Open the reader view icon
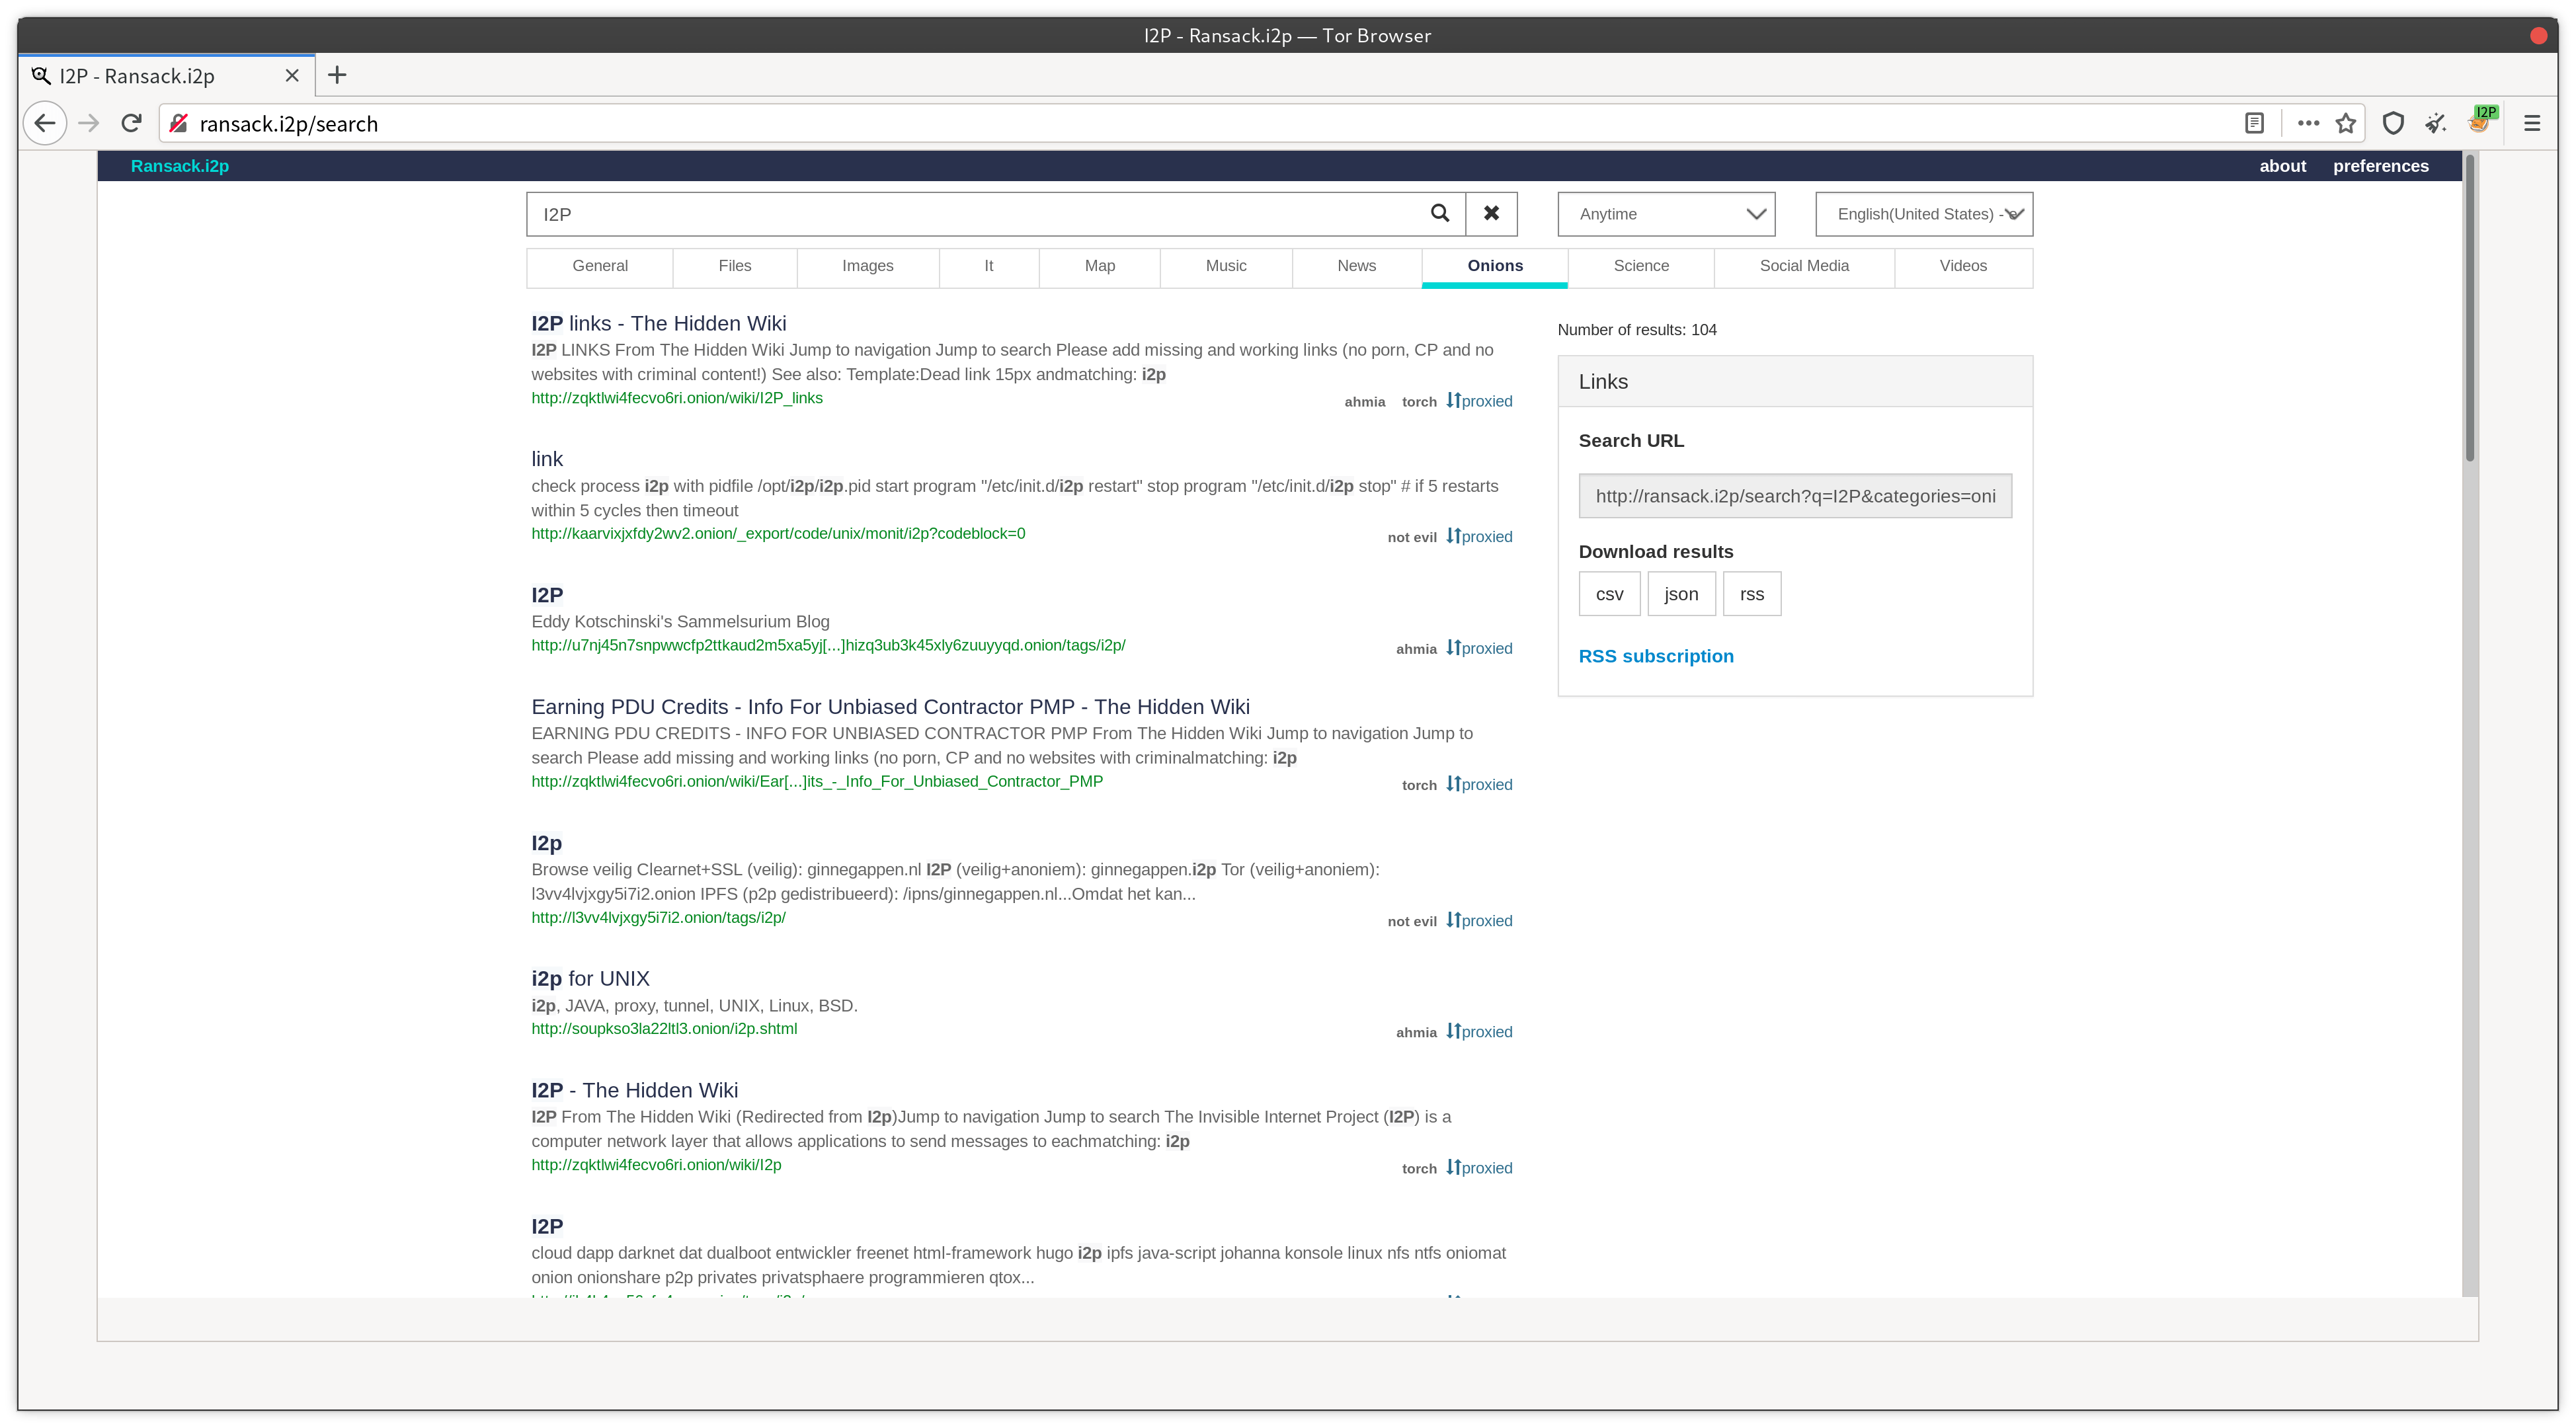The image size is (2576, 1428). click(2254, 123)
